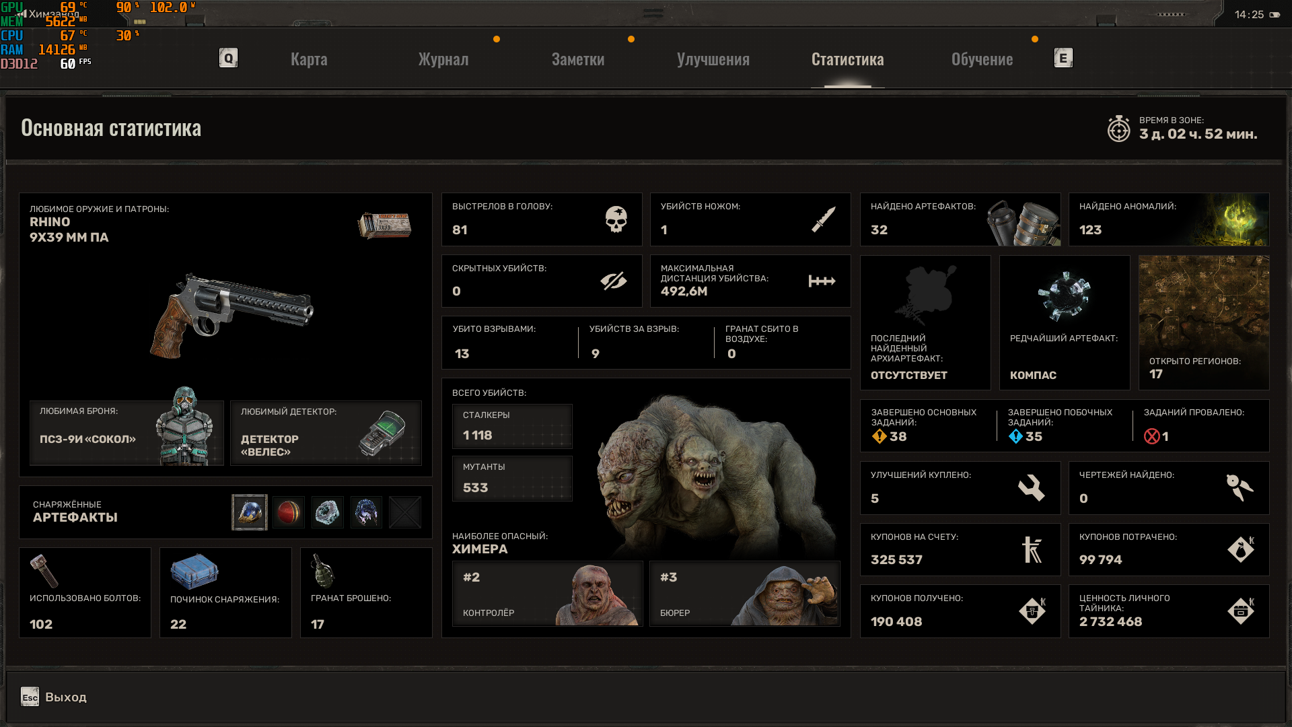The image size is (1292, 727).
Task: Click the Компас rarest artifact icon
Action: [x=1064, y=296]
